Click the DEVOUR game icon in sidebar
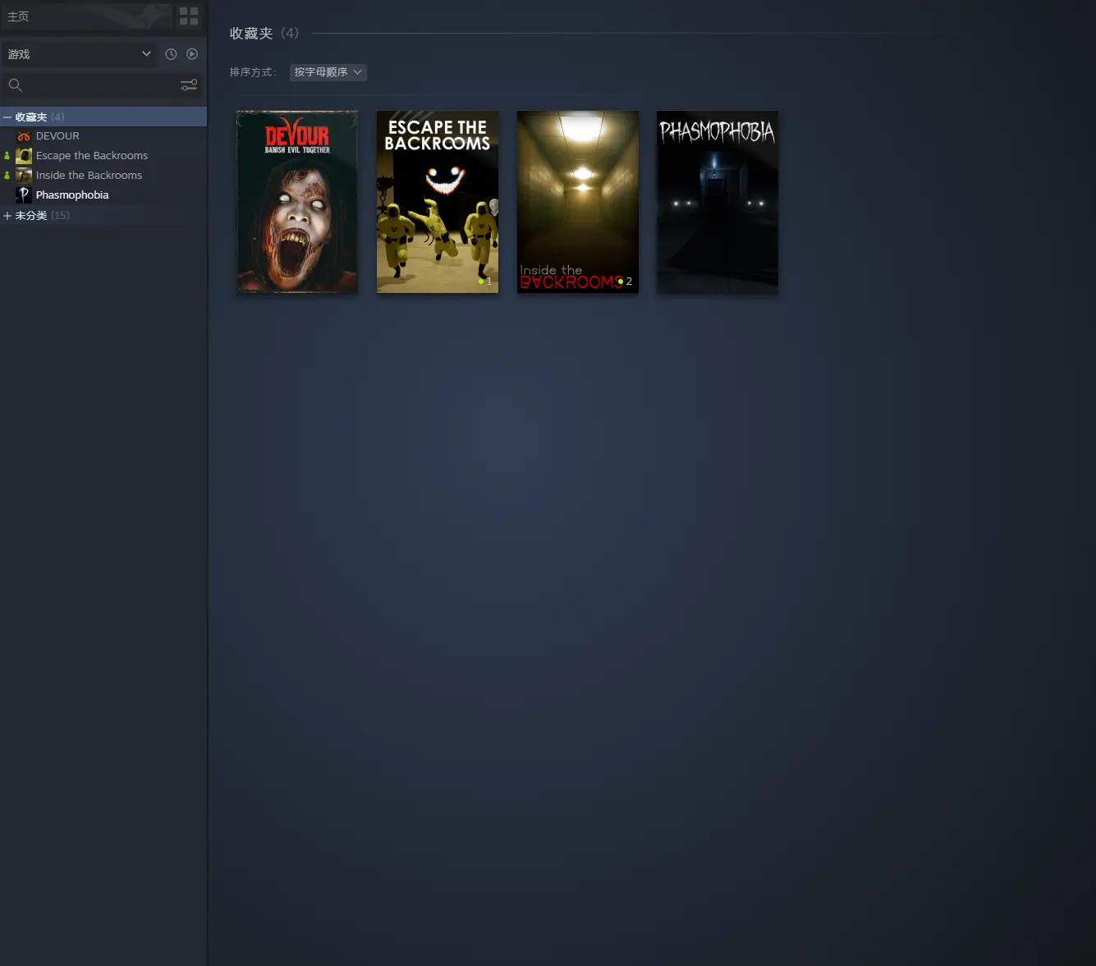 tap(24, 136)
